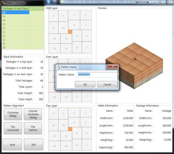Click the 3D stacked pallet preview
174x154 pixels.
point(134,66)
